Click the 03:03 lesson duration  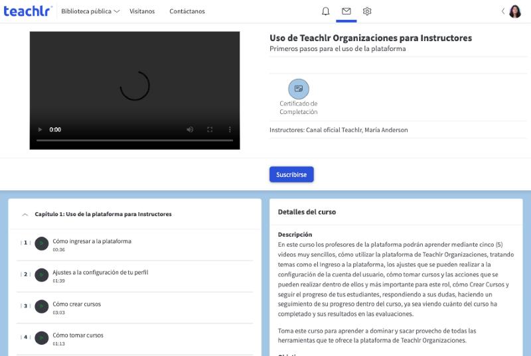[x=58, y=312]
